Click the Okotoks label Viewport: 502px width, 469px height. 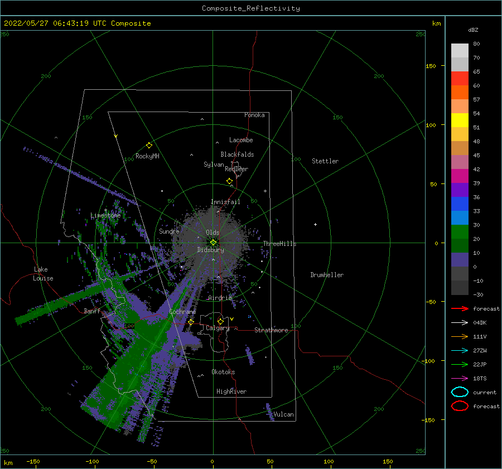click(224, 372)
